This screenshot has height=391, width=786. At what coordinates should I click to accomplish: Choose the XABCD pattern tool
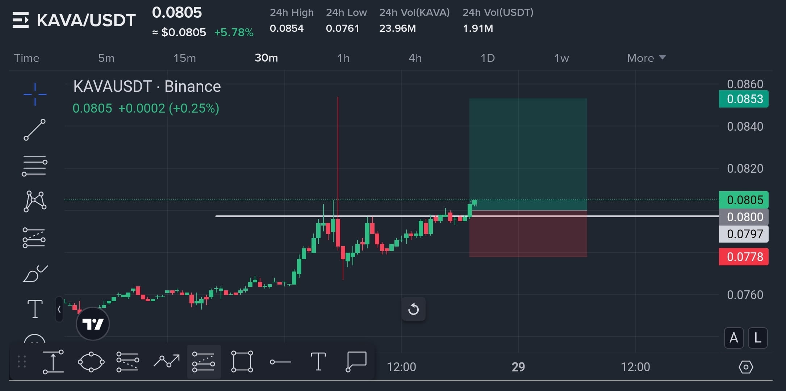pyautogui.click(x=35, y=201)
